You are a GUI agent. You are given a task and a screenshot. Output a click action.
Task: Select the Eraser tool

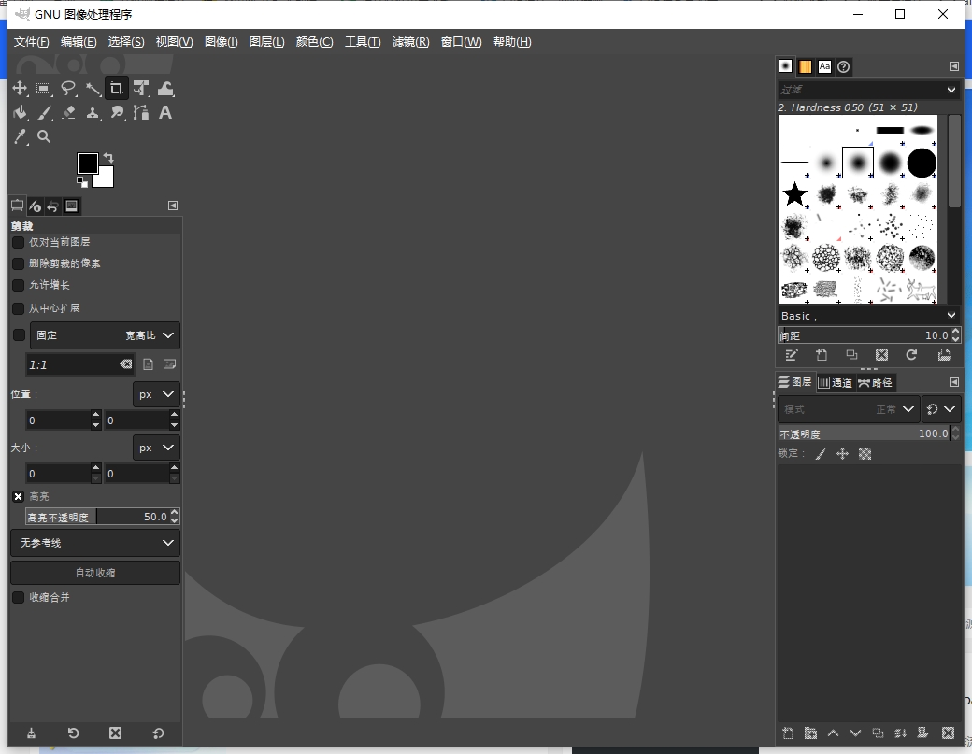coord(68,112)
